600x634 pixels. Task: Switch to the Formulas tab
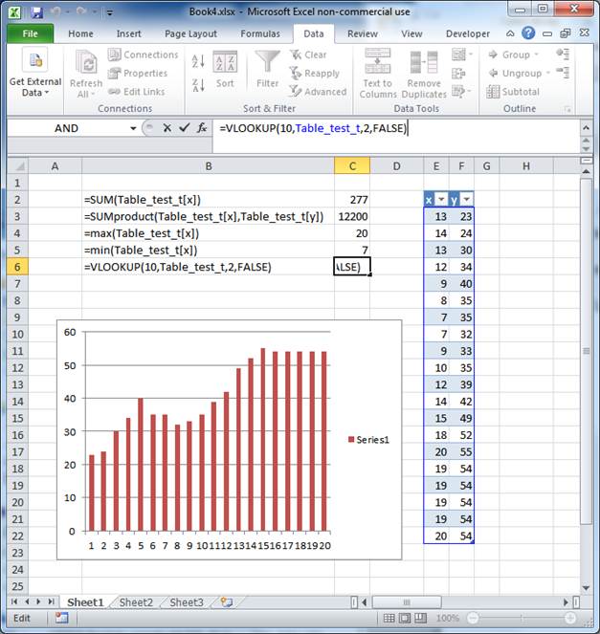(260, 33)
